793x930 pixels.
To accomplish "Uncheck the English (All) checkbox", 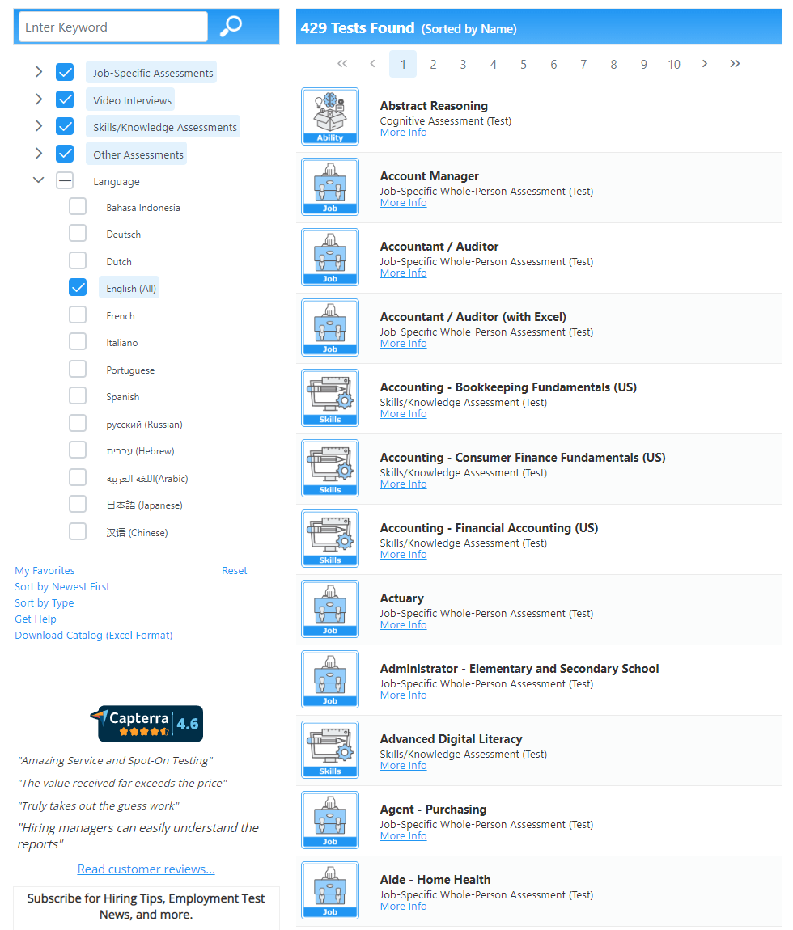I will [78, 288].
